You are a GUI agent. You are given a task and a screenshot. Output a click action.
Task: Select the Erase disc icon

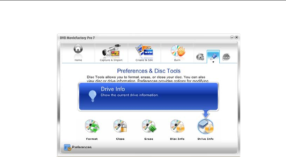coord(149,126)
